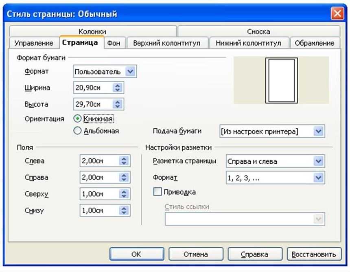Open the Разметка страницы dropdown
This screenshot has width=350, height=272.
275,161
